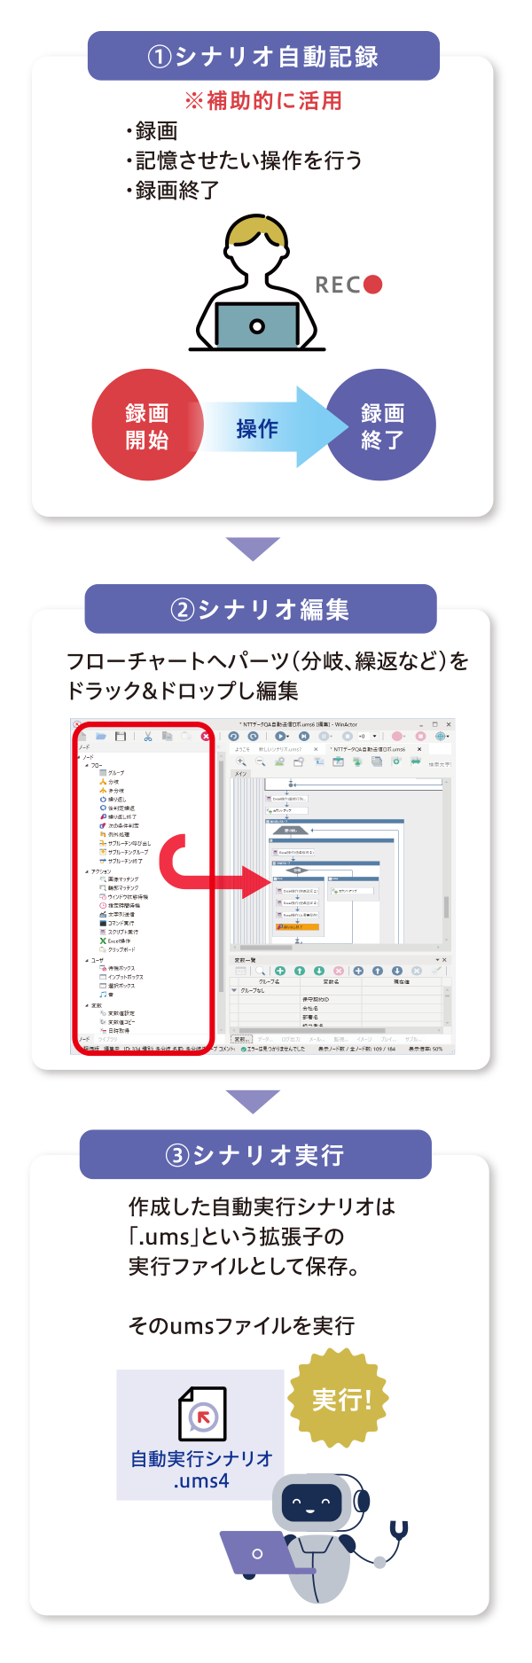Select the 例外処理 node
Image resolution: width=532 pixels, height=1663 pixels.
114,834
